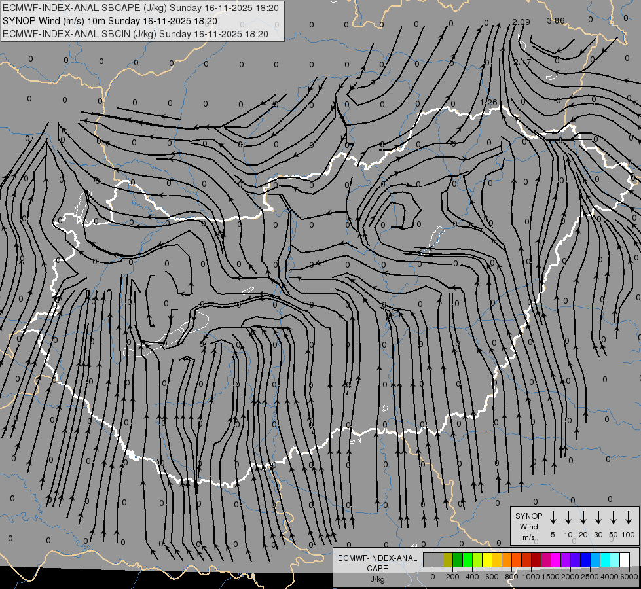Click the 2000 tick label on CAPE scale
This screenshot has height=589, width=641.
click(x=570, y=577)
